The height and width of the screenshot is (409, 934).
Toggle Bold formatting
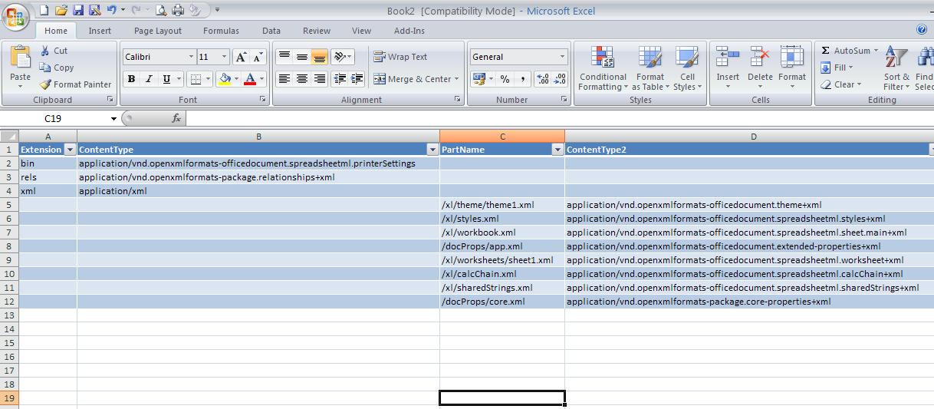[x=131, y=79]
